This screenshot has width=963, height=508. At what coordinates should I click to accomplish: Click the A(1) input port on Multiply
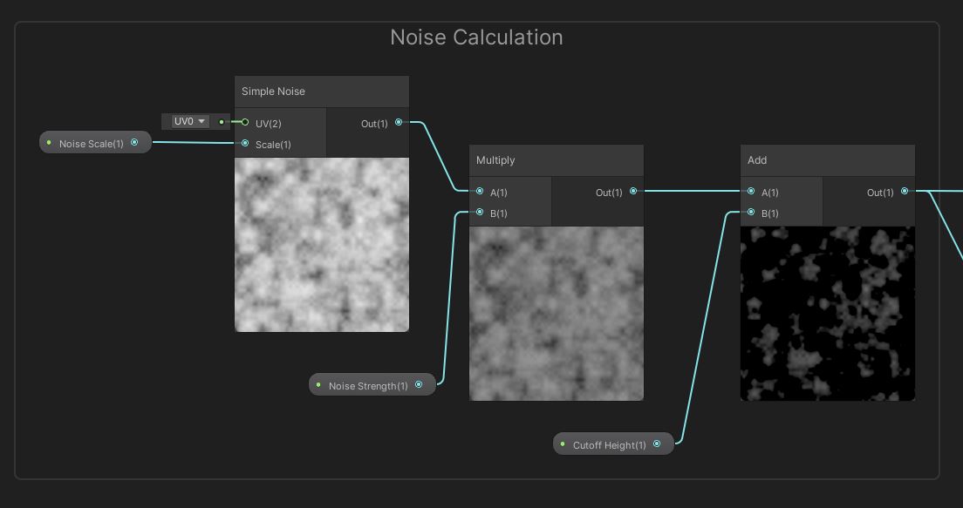point(479,192)
